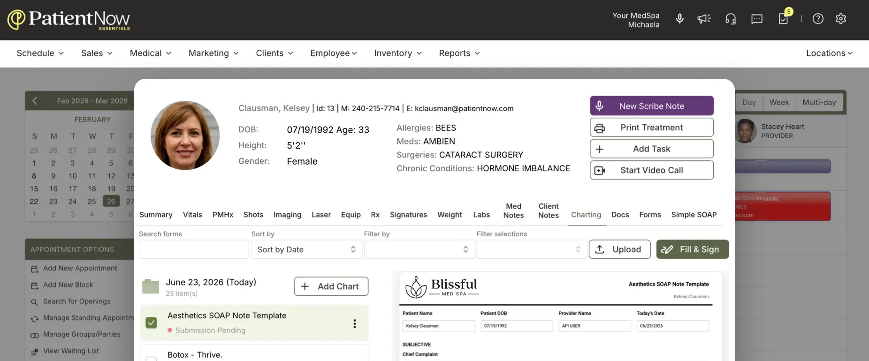Switch calendar to Week view
The width and height of the screenshot is (869, 361).
click(x=779, y=103)
